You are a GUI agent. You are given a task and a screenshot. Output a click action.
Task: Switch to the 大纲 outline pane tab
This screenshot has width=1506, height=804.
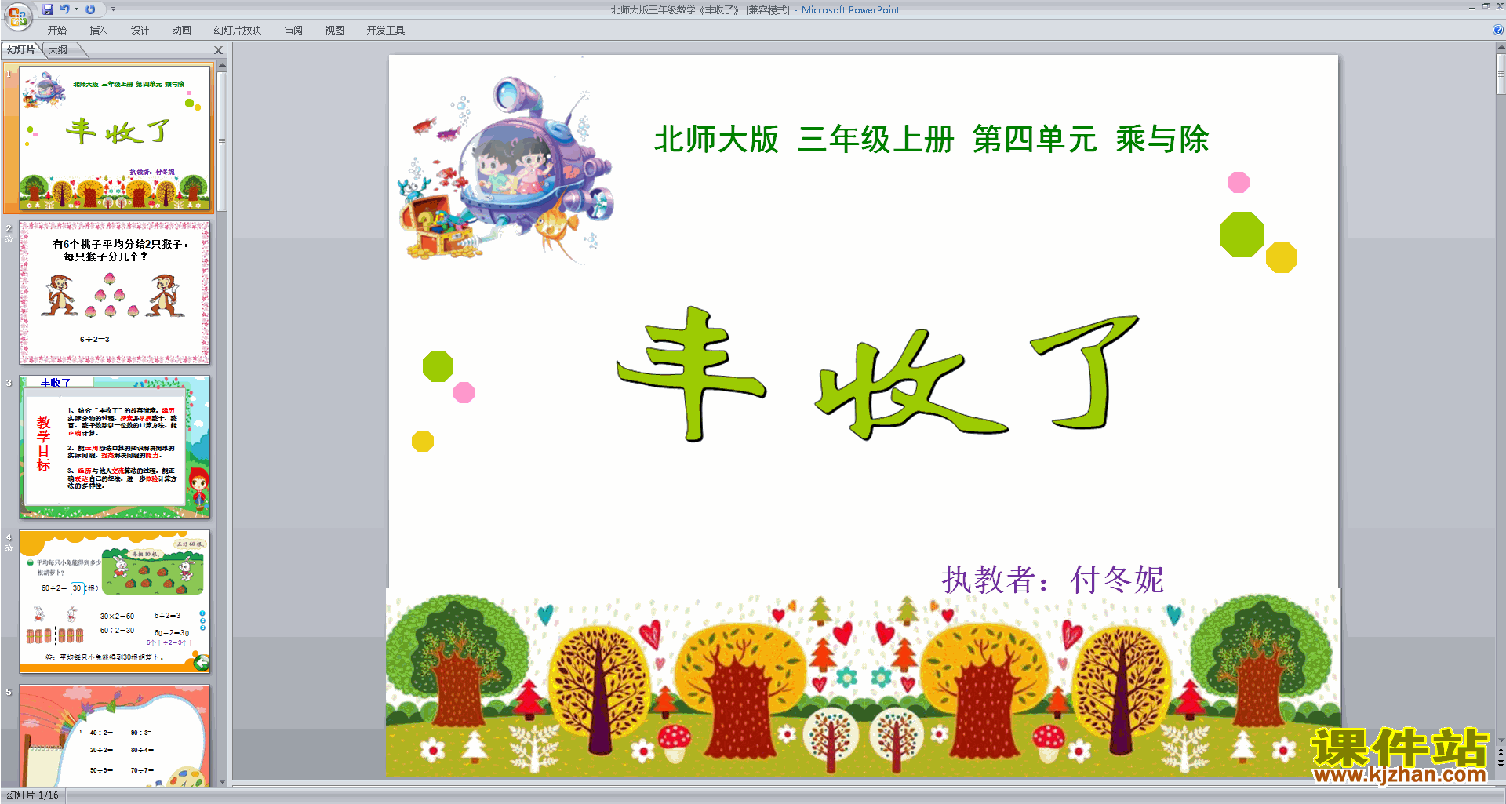tap(58, 50)
